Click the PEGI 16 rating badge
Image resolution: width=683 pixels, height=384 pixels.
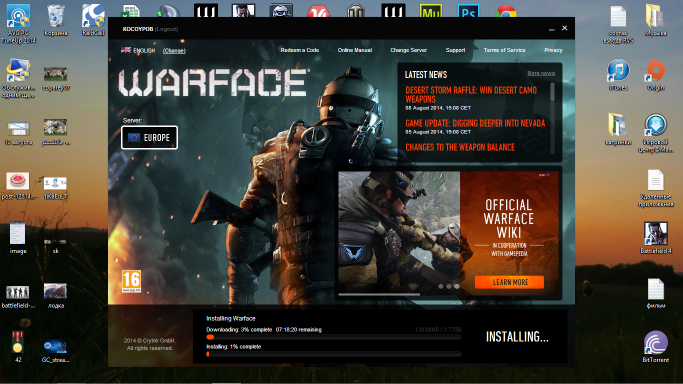click(x=131, y=281)
